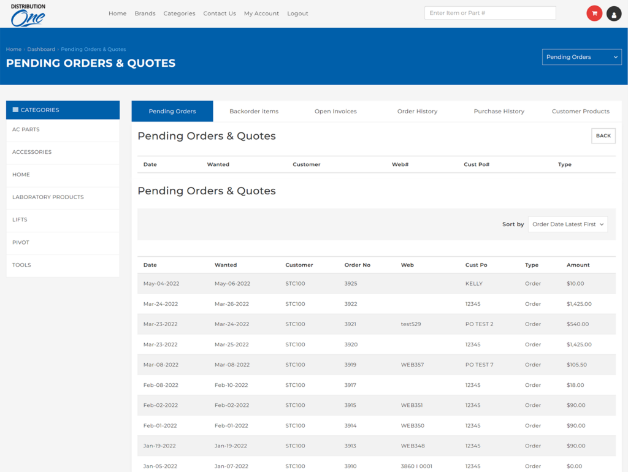The width and height of the screenshot is (628, 472).
Task: Switch to the Purchase History tab
Action: [499, 112]
